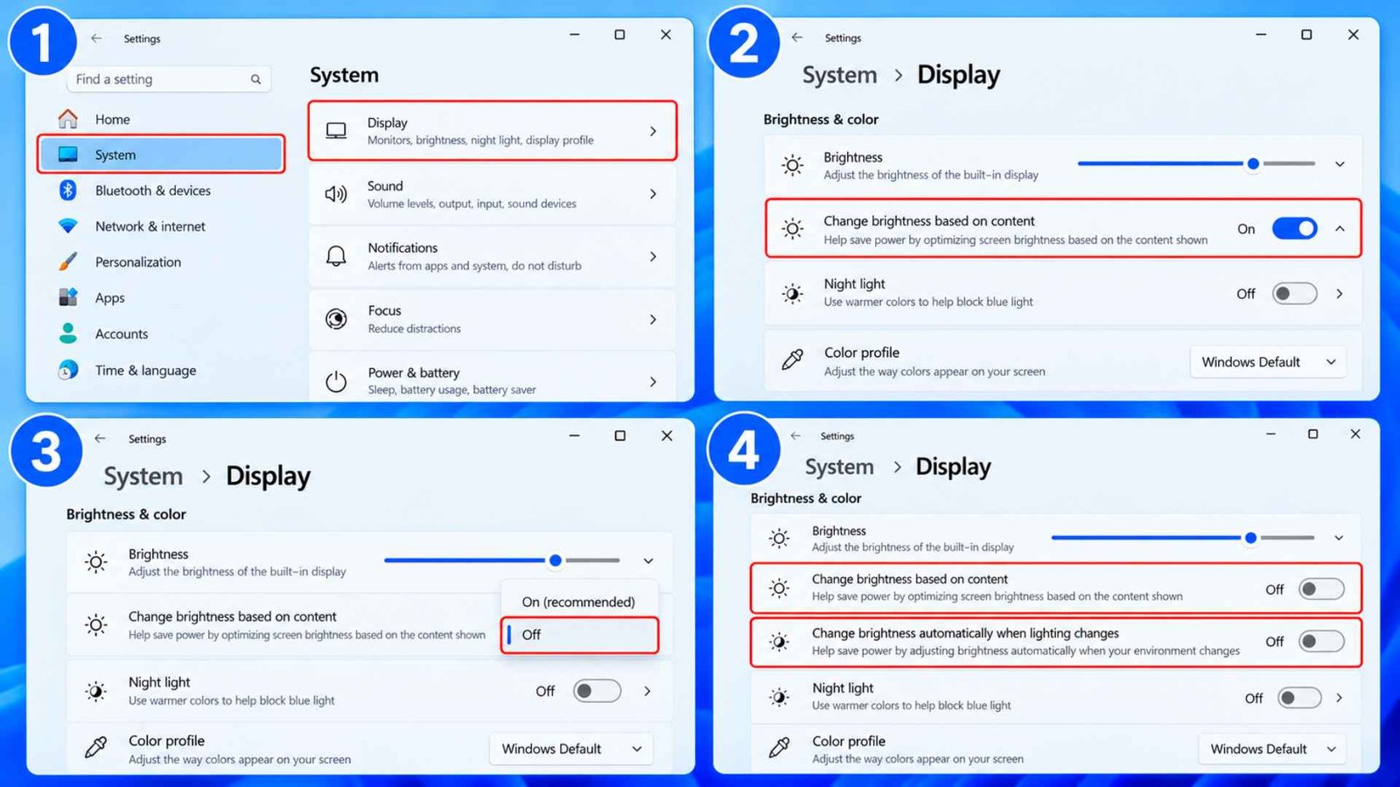Open Sound settings row
1400x787 pixels.
point(493,194)
